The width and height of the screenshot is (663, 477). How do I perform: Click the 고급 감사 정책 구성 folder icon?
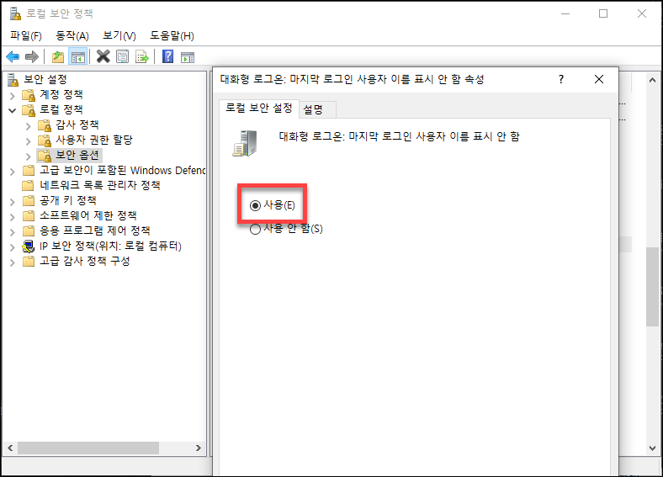tap(29, 262)
